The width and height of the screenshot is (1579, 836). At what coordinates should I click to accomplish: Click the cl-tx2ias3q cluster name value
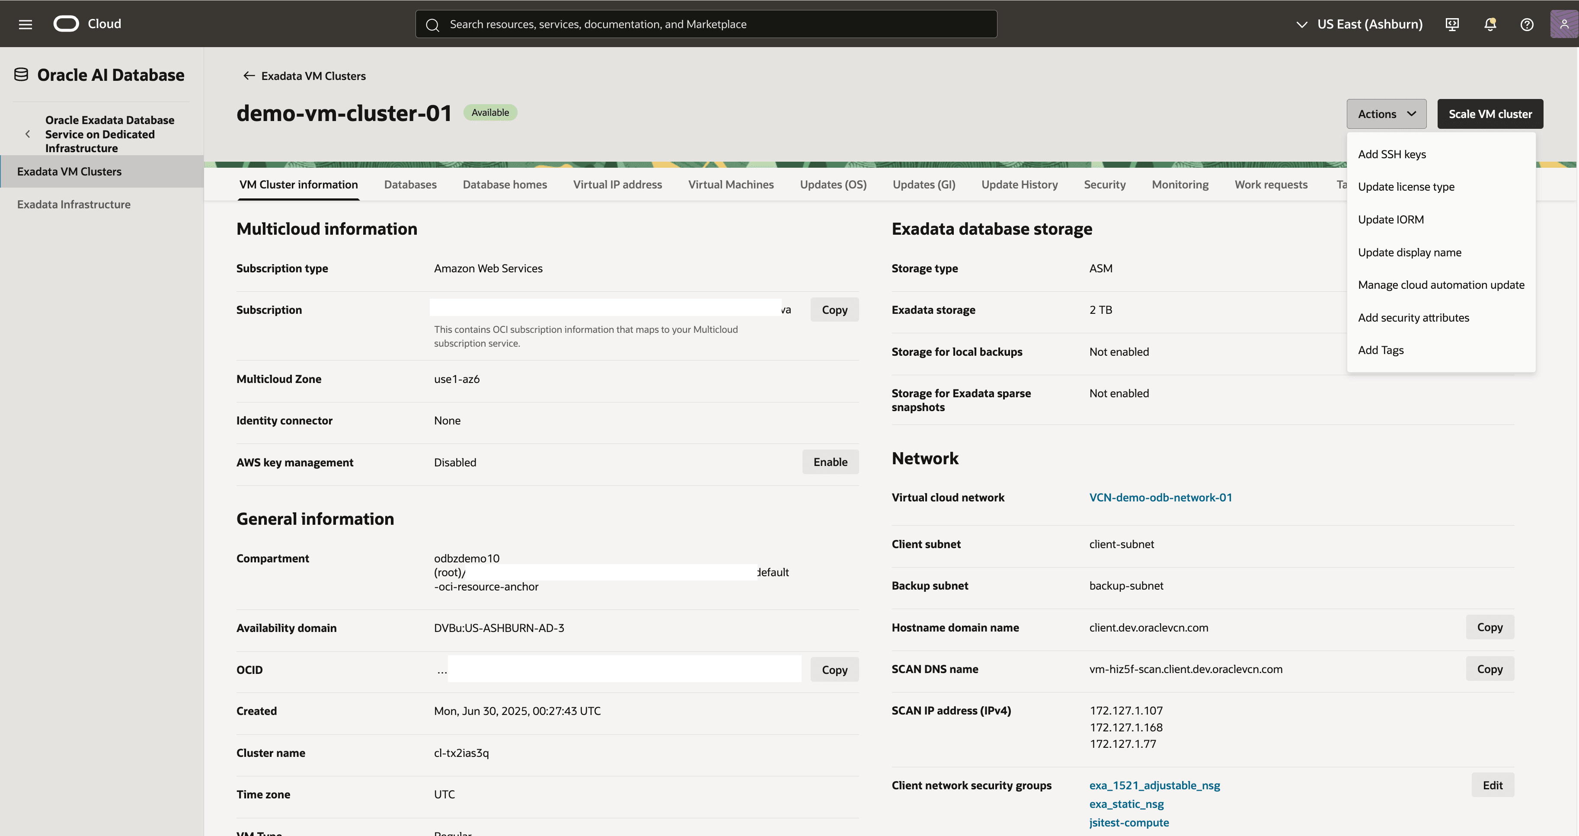[x=461, y=753]
